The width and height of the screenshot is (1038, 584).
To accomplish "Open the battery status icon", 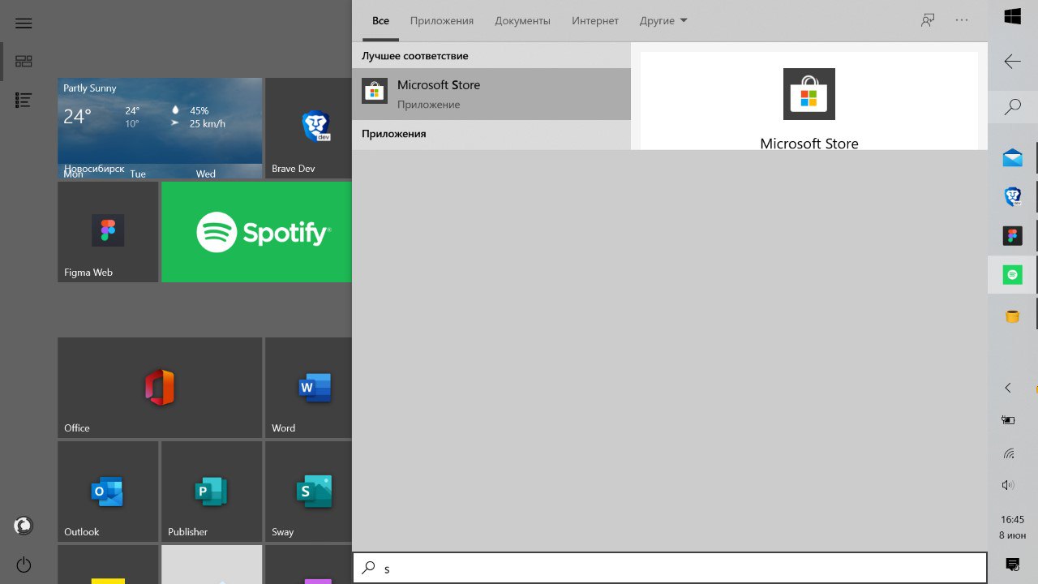I will point(1008,420).
